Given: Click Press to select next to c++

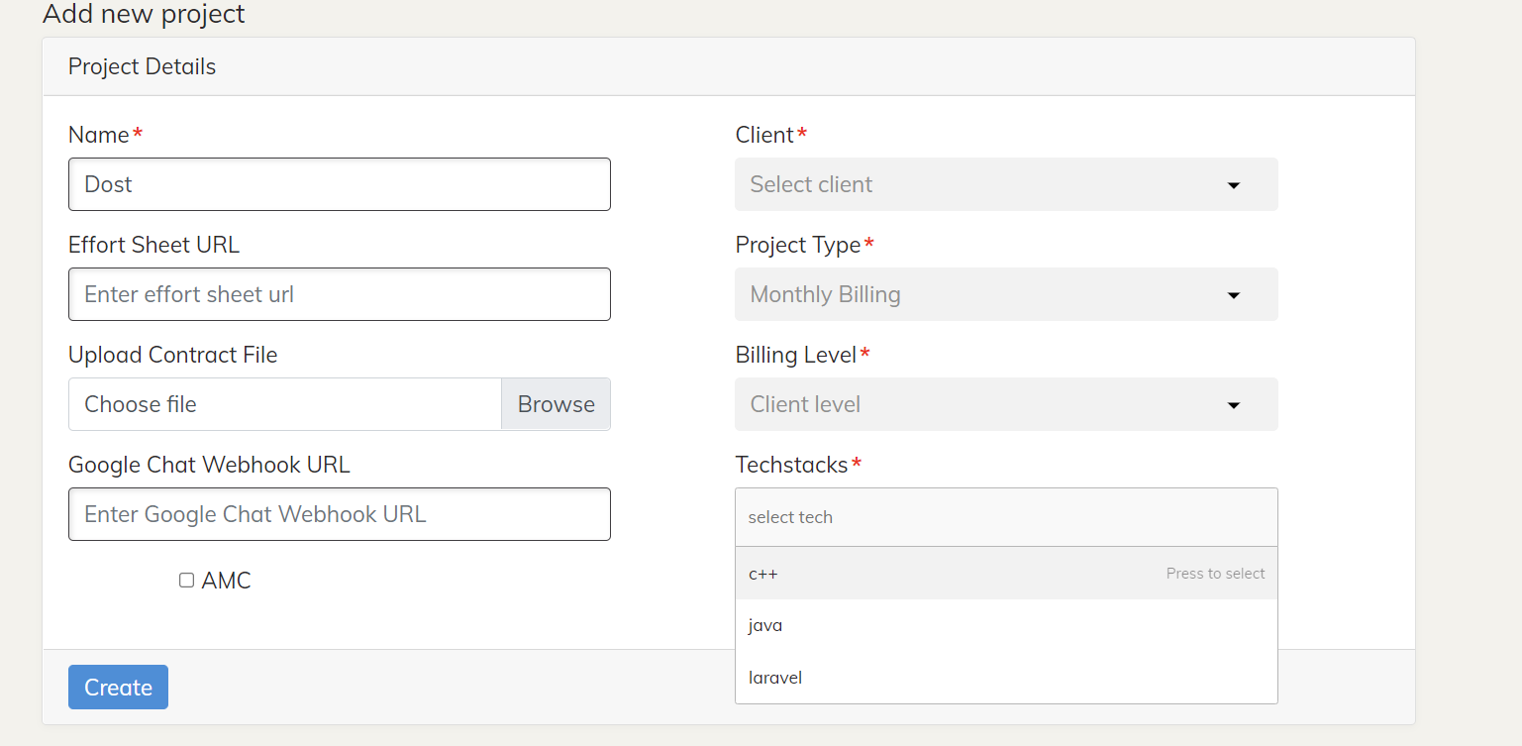Looking at the screenshot, I should (1215, 573).
